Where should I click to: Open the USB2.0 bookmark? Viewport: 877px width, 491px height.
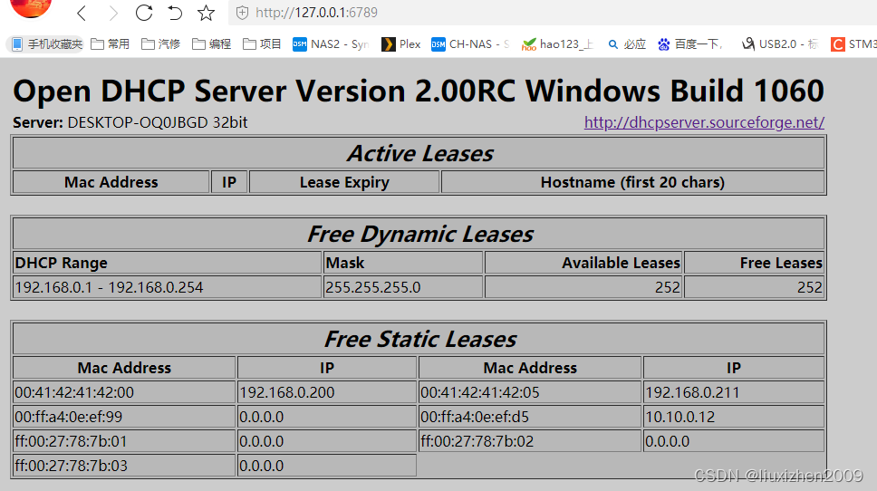pos(780,44)
